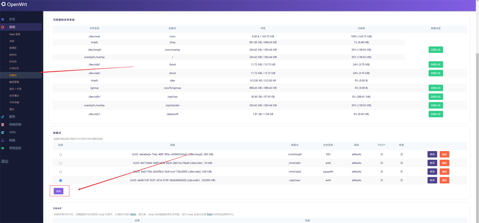Expand the 网络存储 sidebar menu
The width and height of the screenshot is (479, 223).
pyautogui.click(x=15, y=125)
